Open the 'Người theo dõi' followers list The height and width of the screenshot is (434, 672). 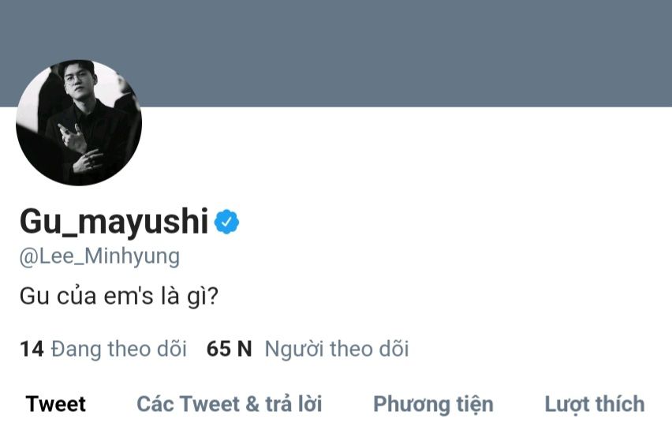click(337, 349)
